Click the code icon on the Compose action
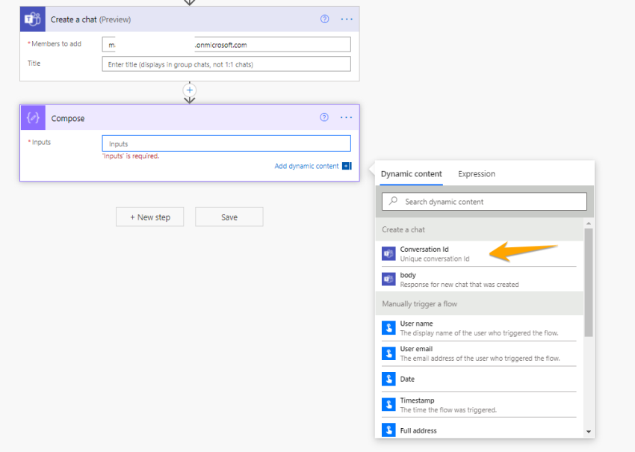This screenshot has height=452, width=635. [32, 117]
